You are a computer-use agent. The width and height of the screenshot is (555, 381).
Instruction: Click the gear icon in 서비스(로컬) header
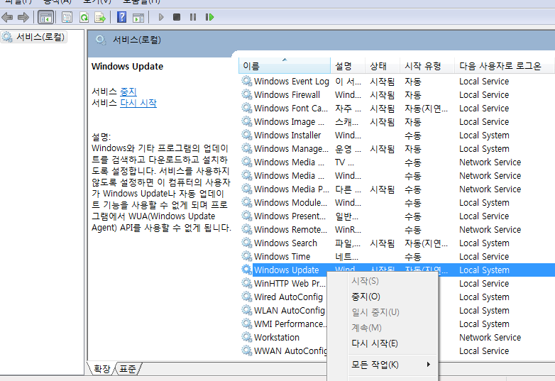point(101,40)
